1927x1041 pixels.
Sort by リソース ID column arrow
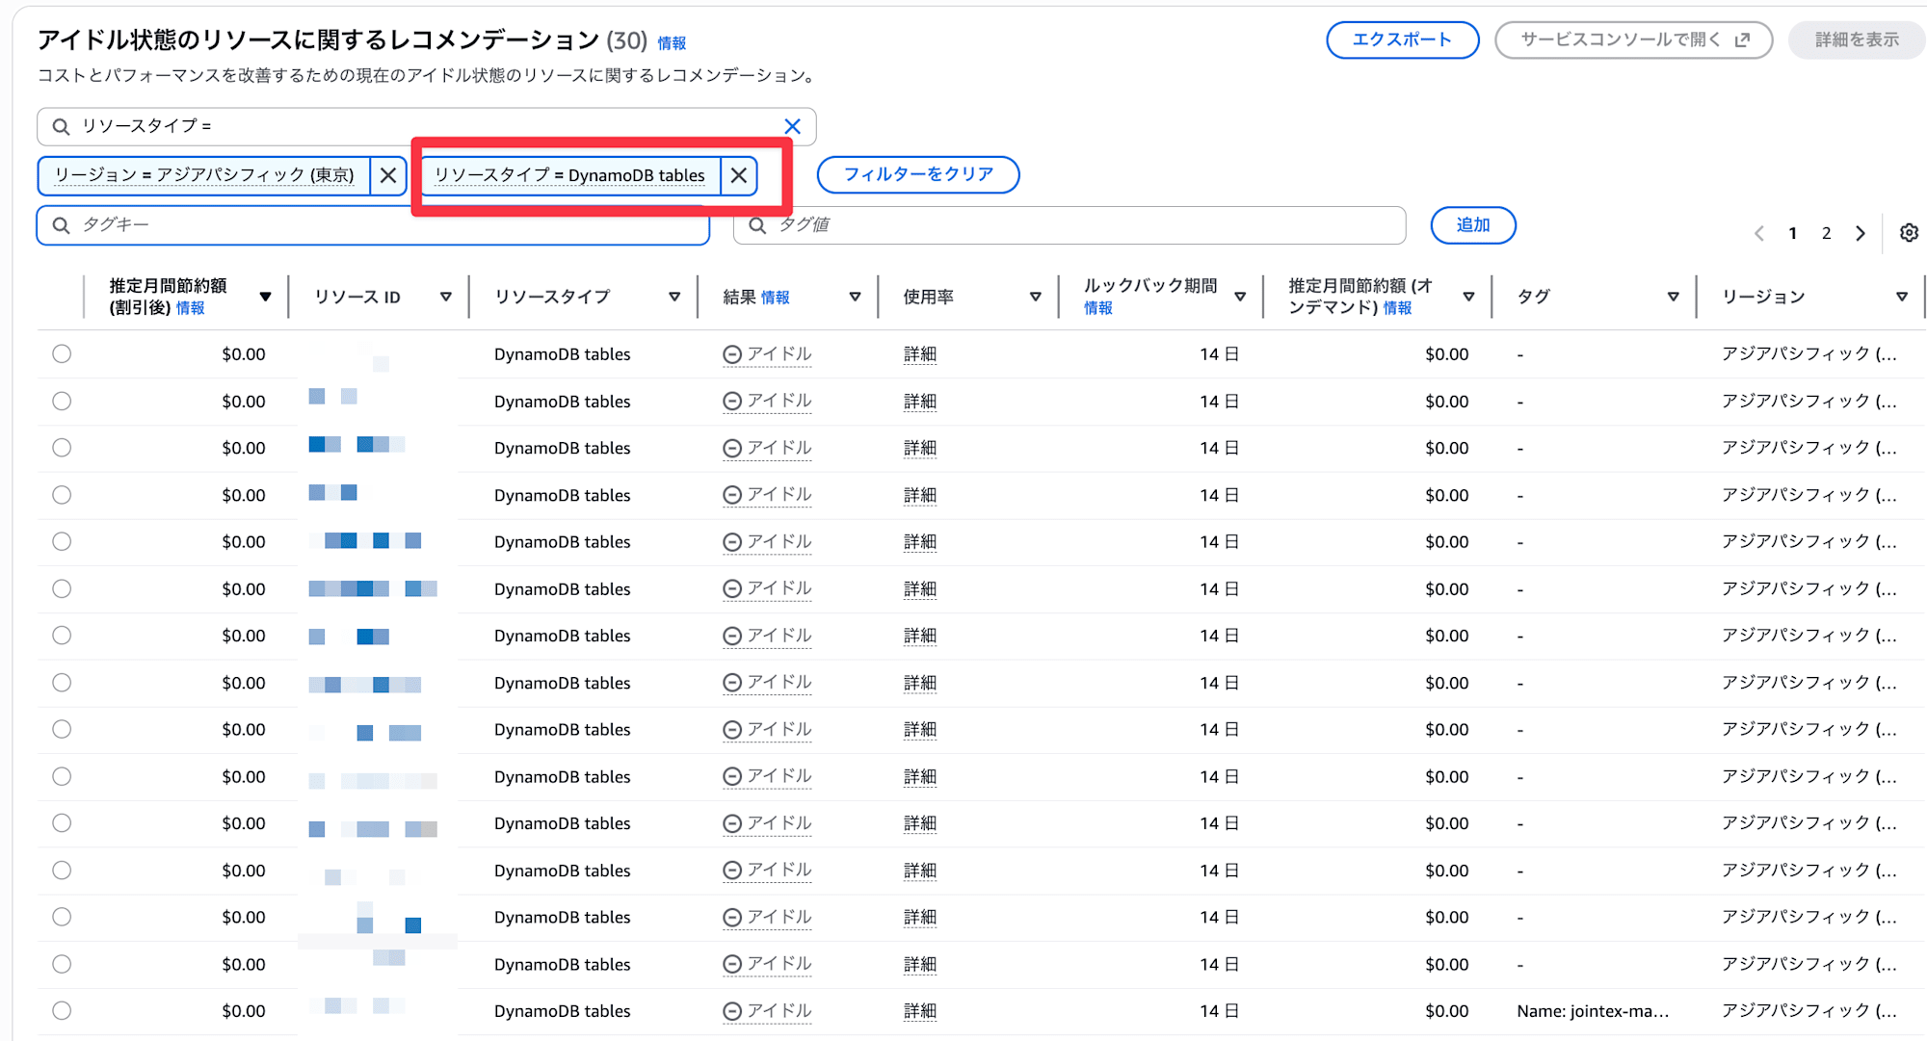(446, 297)
